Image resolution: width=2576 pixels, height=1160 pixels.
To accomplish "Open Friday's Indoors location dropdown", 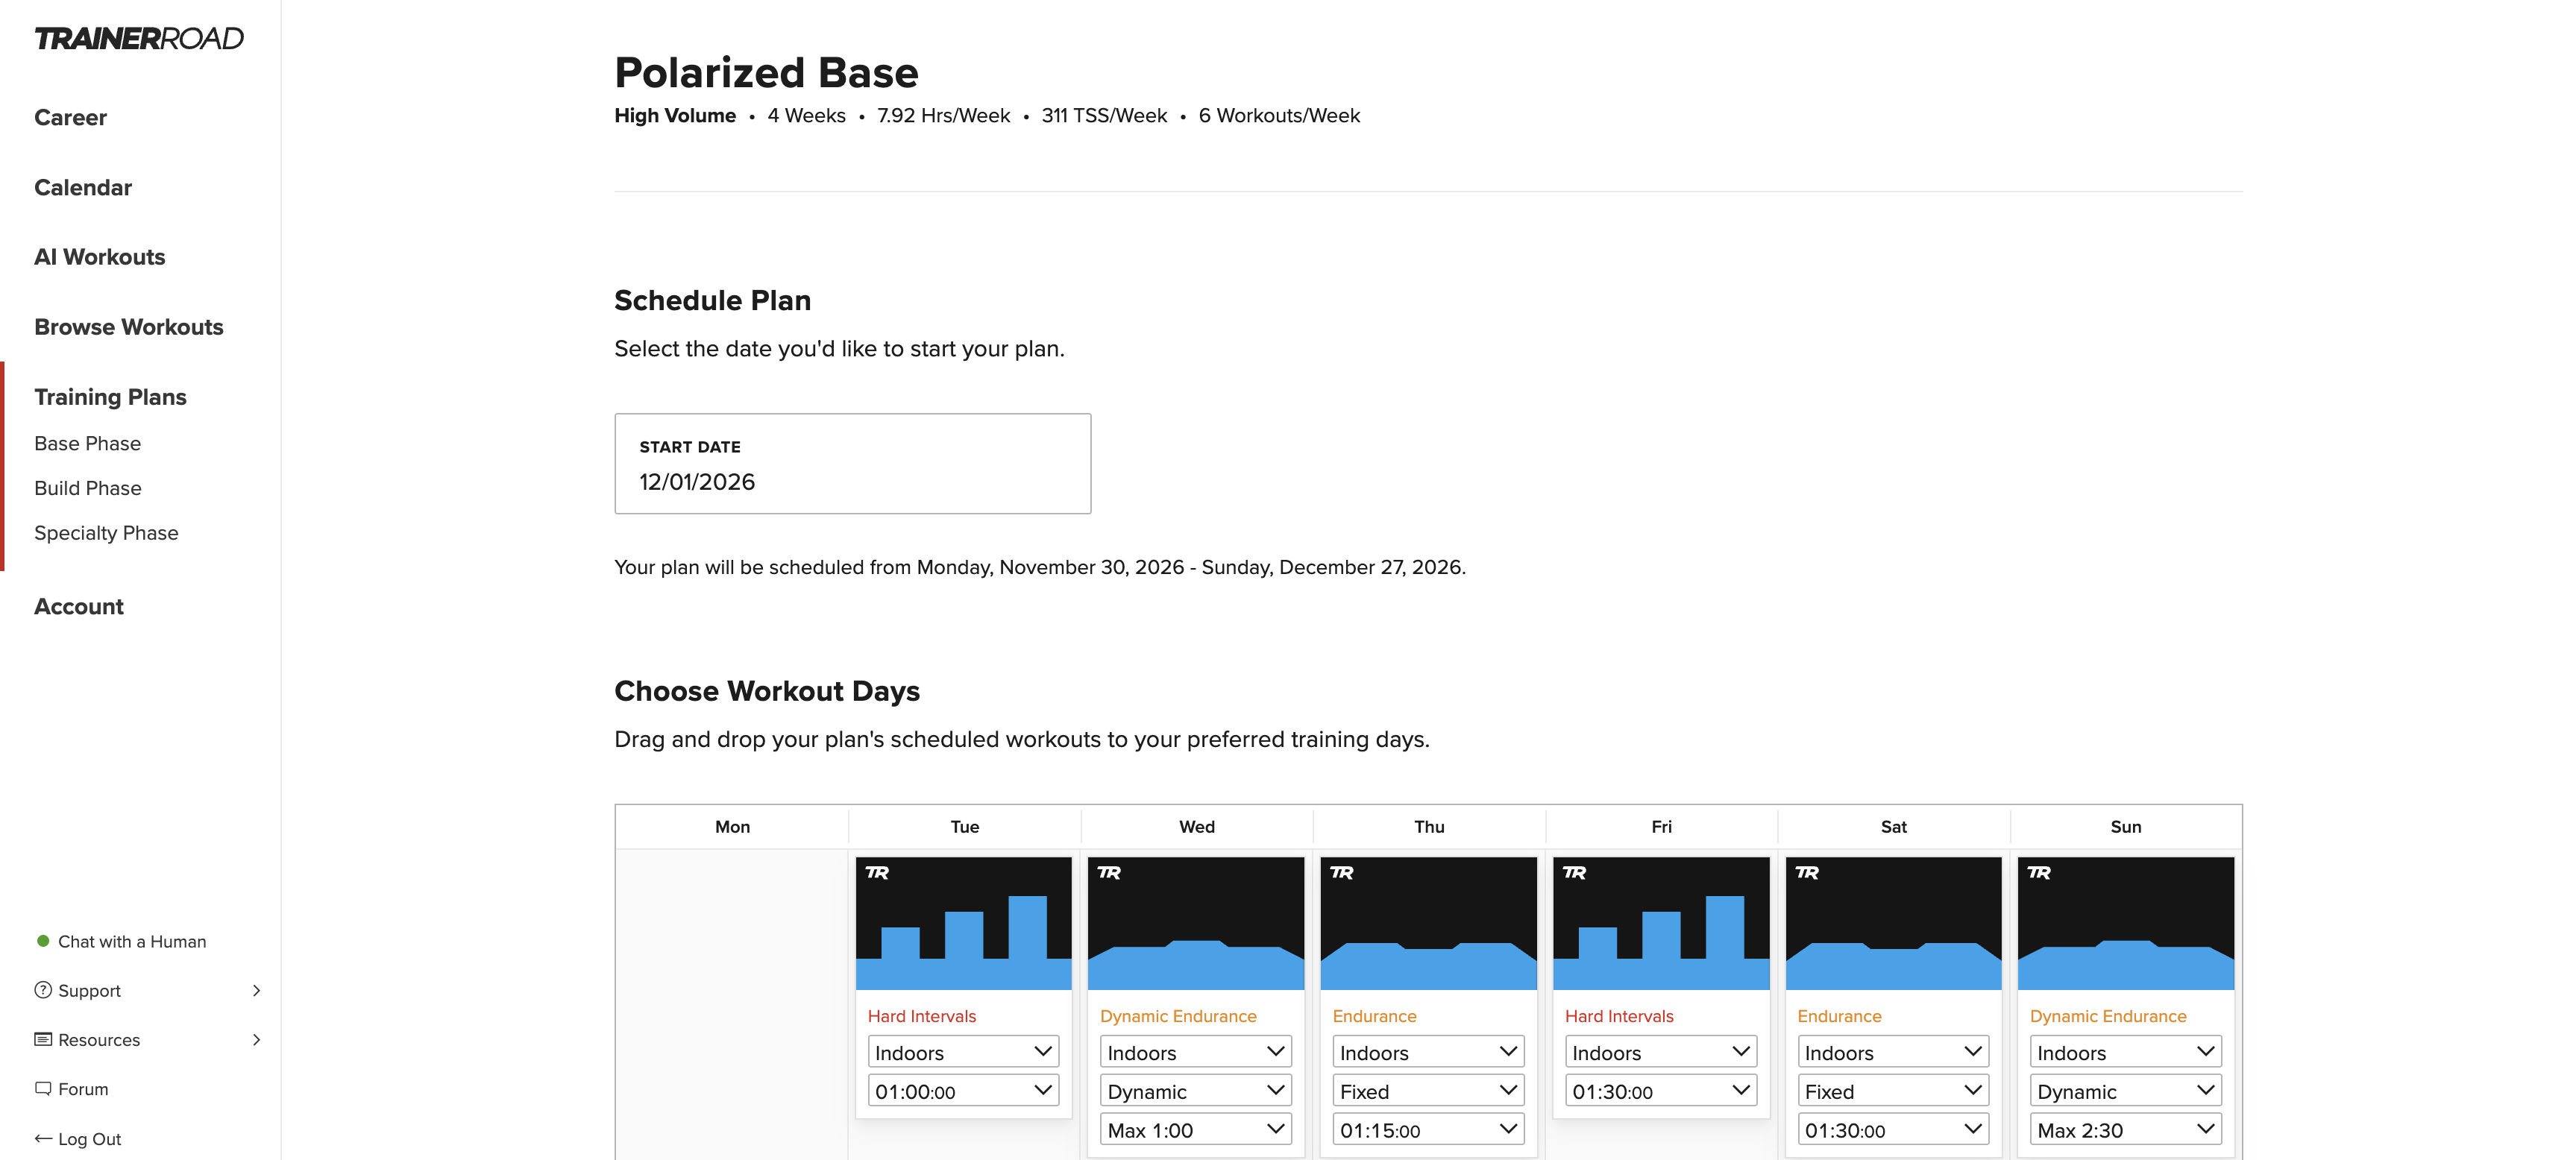I will 1661,1052.
